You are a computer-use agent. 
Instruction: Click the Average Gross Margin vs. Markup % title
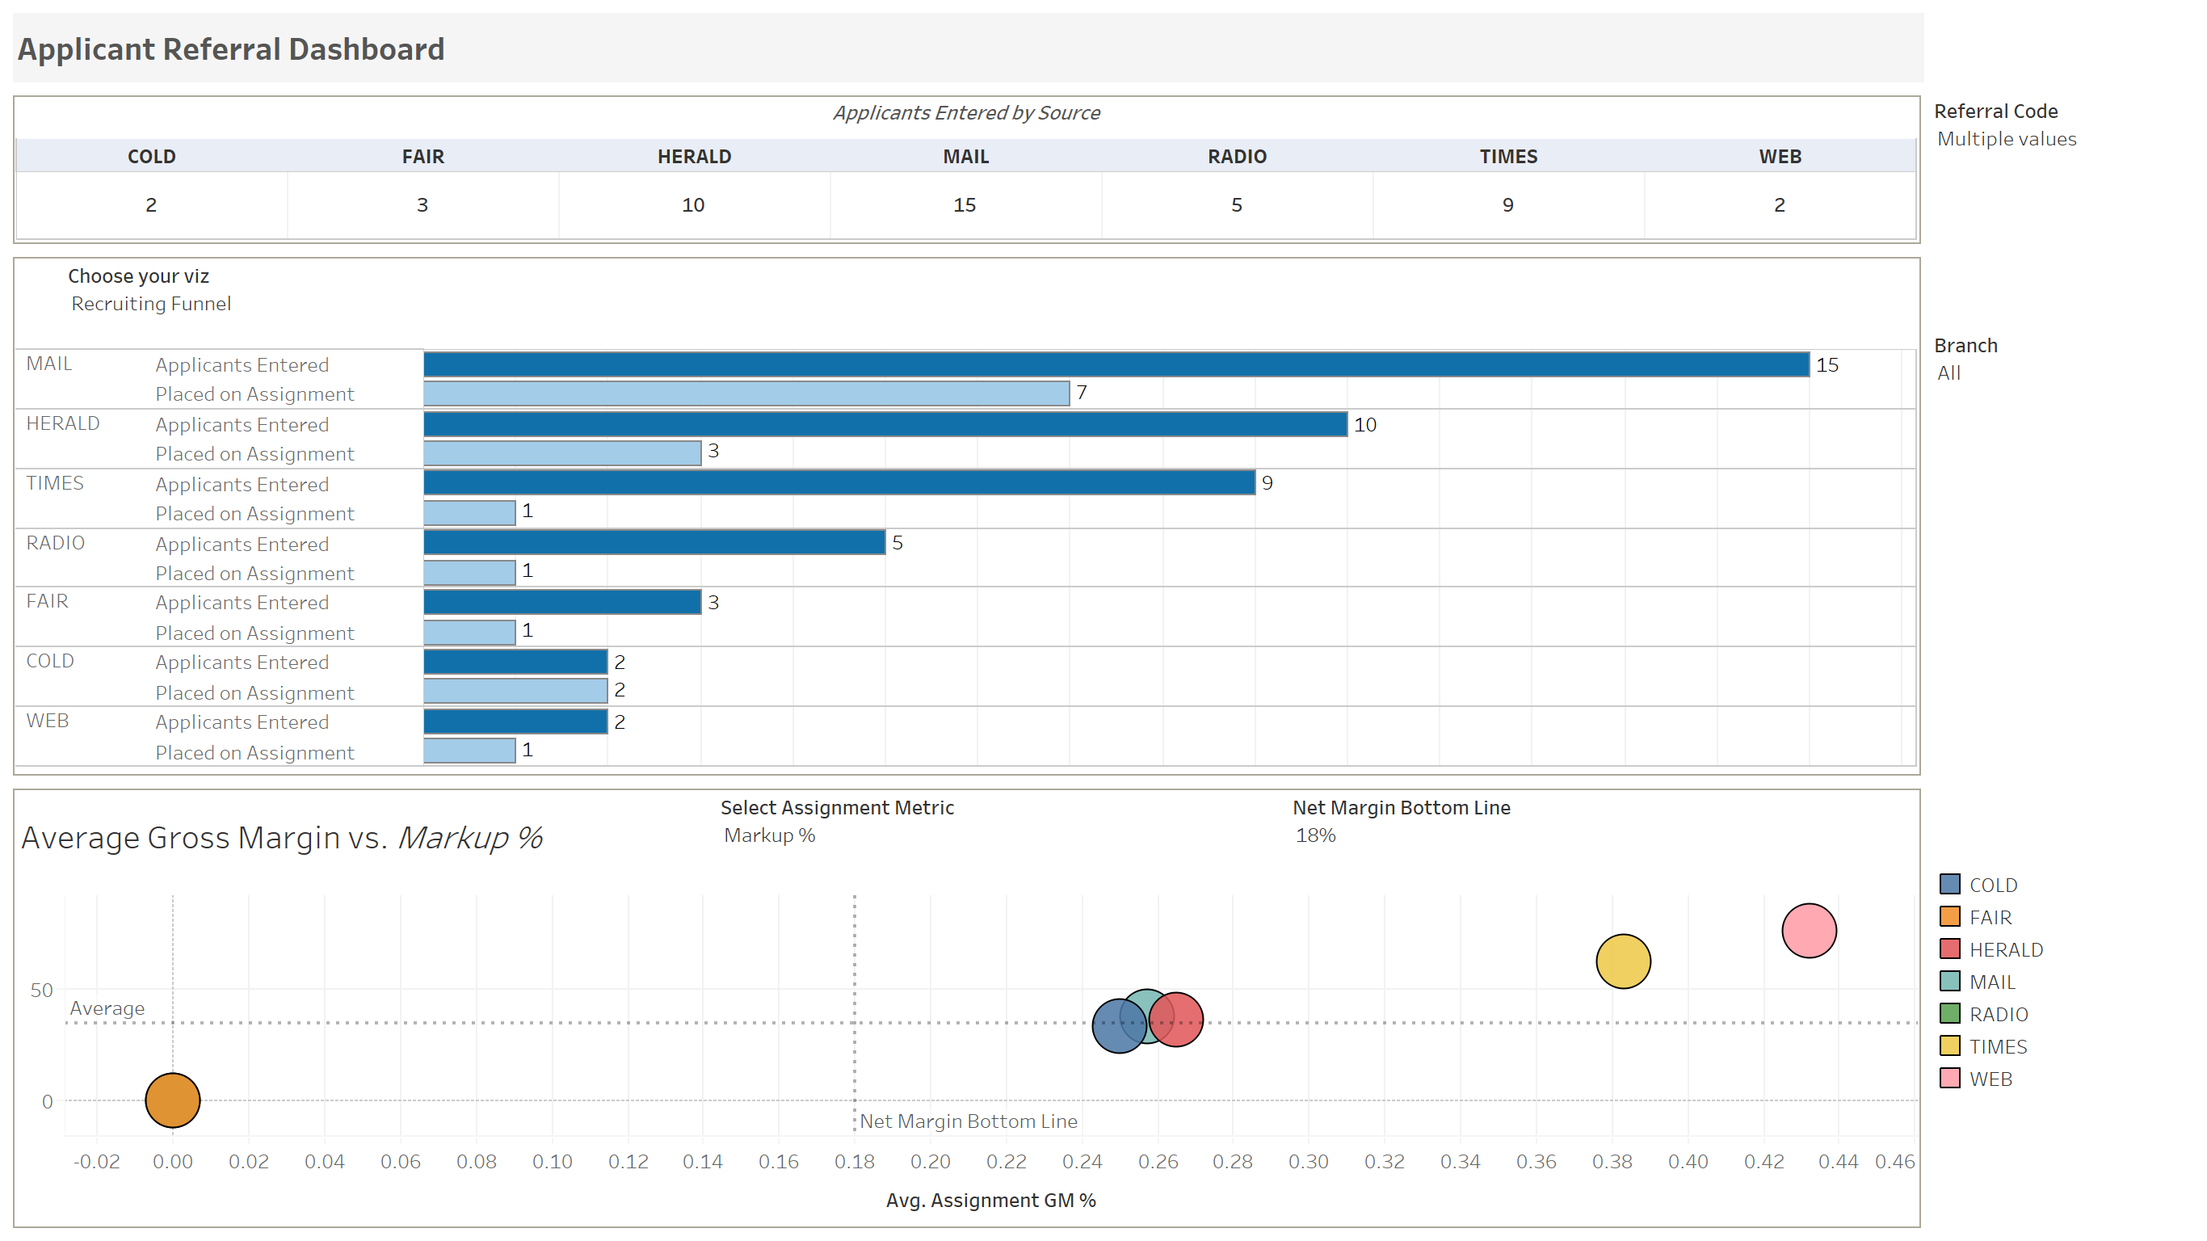point(282,837)
